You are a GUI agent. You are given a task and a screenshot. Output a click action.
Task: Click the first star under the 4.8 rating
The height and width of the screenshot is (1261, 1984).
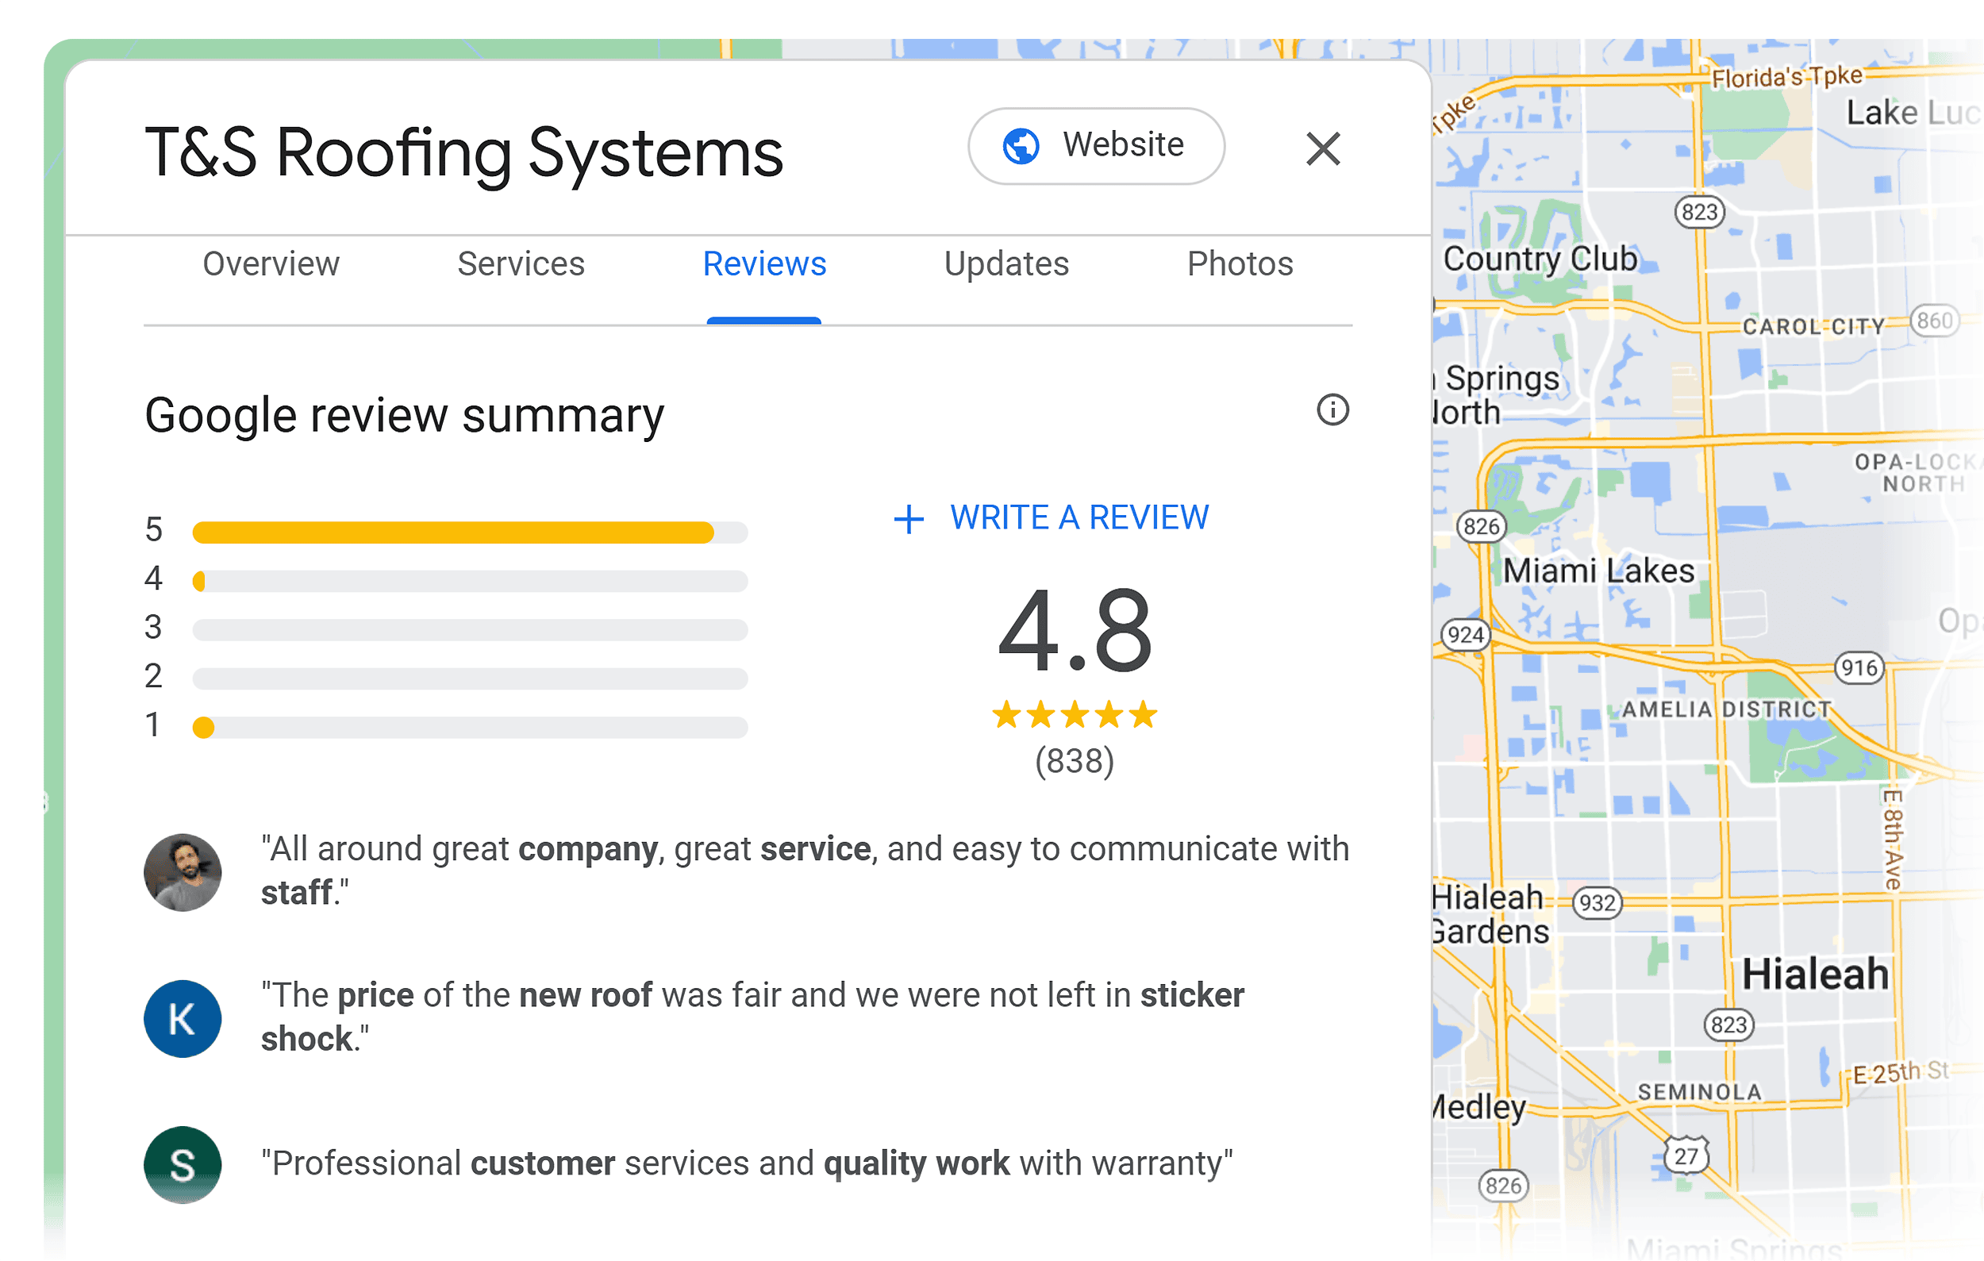pyautogui.click(x=1006, y=715)
